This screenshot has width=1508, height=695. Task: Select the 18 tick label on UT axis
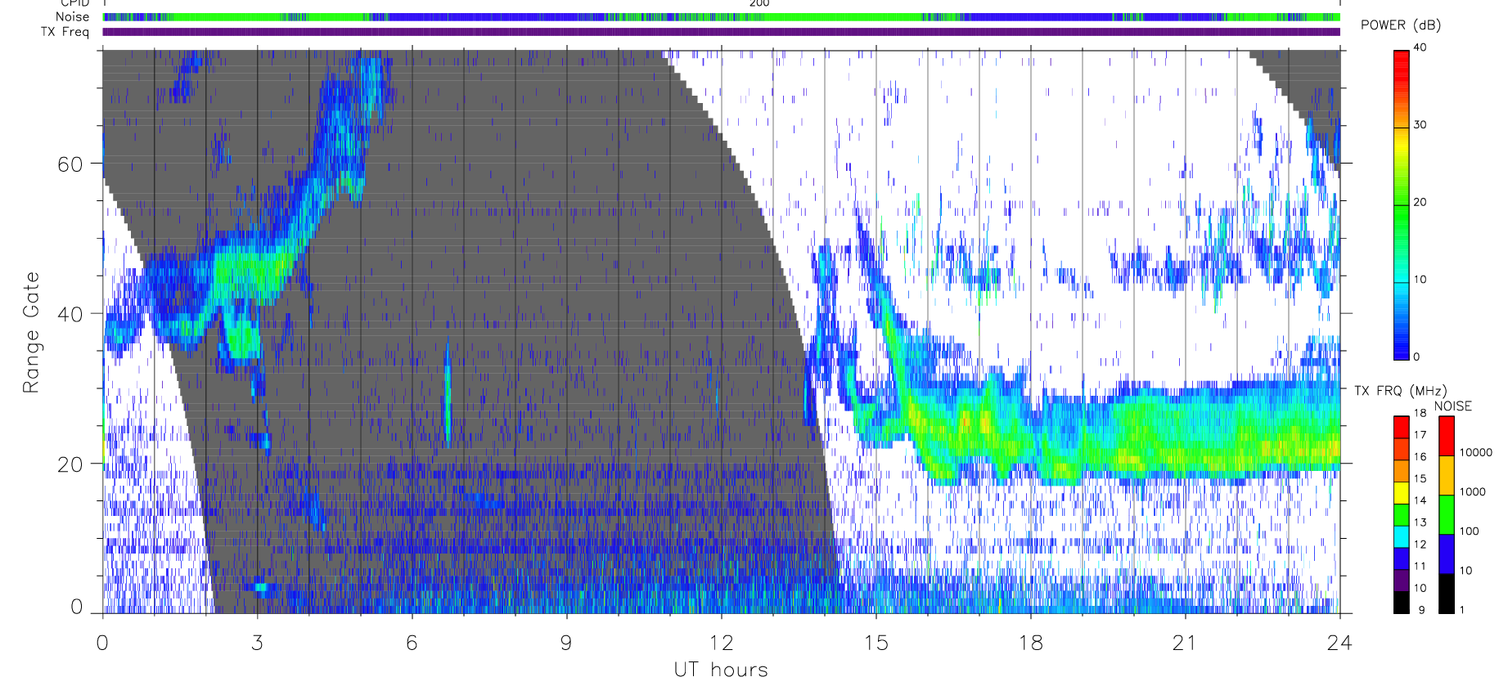coord(1030,643)
